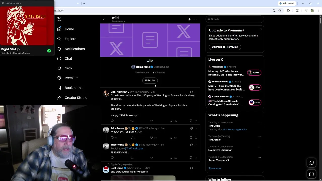Screen dimensions: 322x181
Task: Open floating Grok button
Action: pyautogui.click(x=311, y=163)
